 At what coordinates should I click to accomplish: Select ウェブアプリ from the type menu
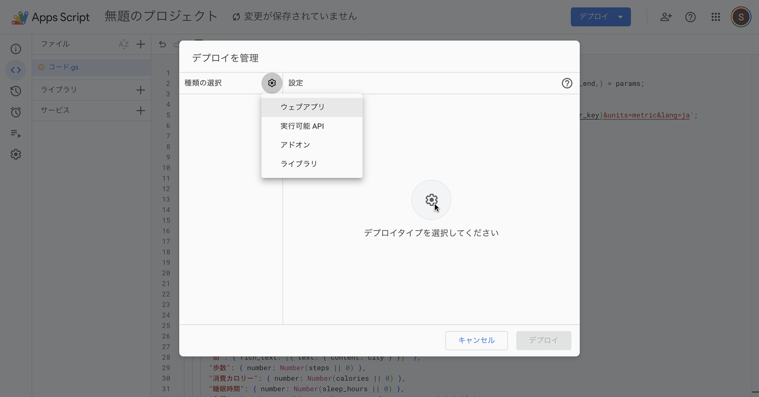tap(303, 107)
